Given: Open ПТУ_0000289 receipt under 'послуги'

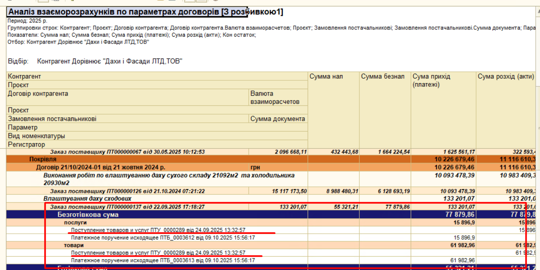Looking at the screenshot, I should (158, 230).
